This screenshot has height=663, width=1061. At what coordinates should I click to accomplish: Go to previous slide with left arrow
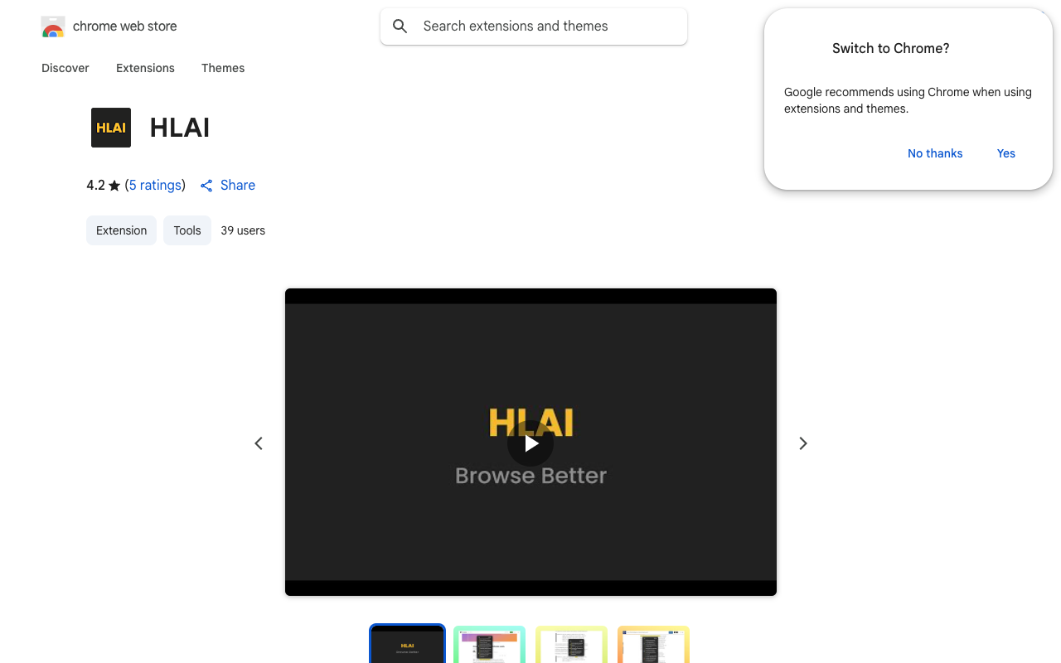point(259,443)
